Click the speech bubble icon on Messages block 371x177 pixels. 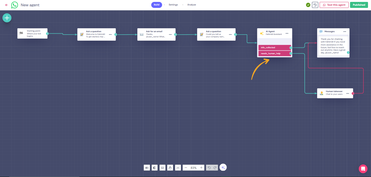321,32
